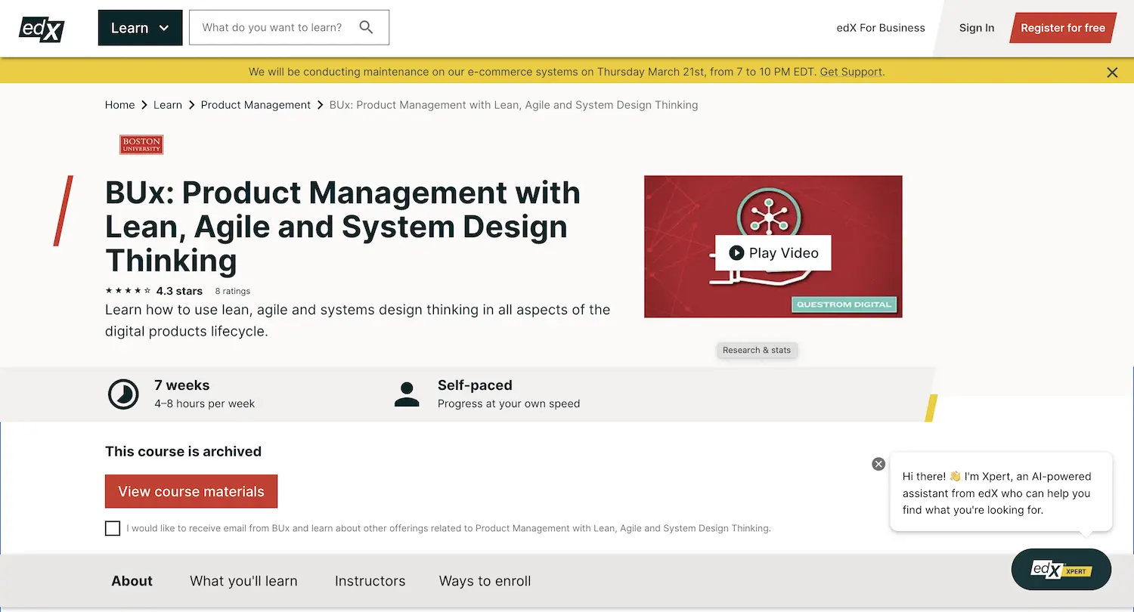The image size is (1134, 612).
Task: Go to Home breadcrumb
Action: tap(119, 105)
